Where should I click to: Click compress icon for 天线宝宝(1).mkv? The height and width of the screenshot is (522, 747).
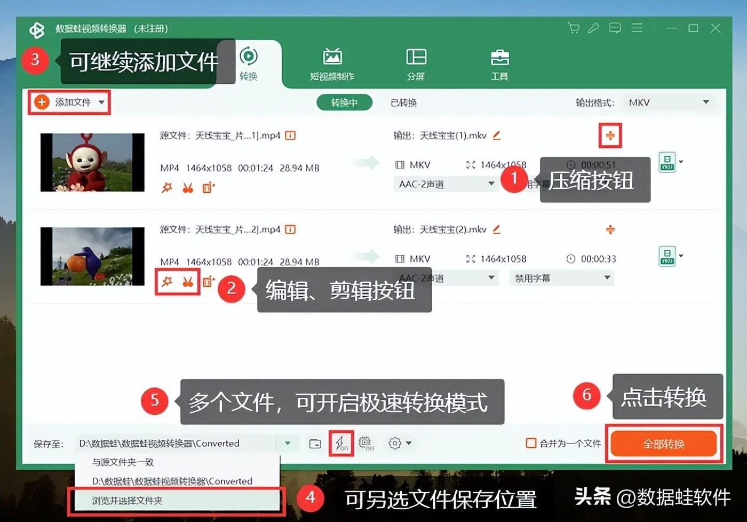tap(610, 136)
